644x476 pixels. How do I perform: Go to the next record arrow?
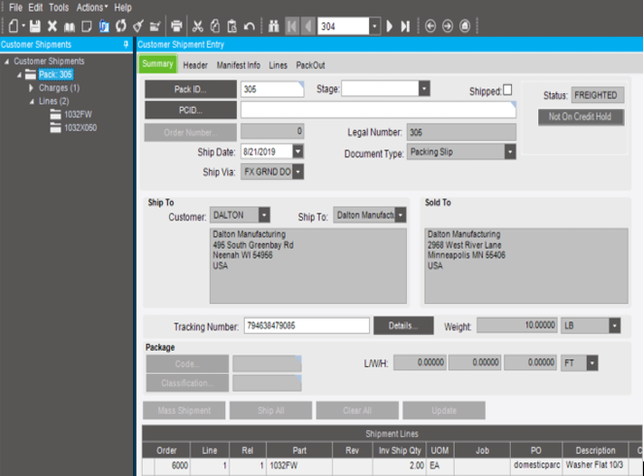(x=390, y=26)
